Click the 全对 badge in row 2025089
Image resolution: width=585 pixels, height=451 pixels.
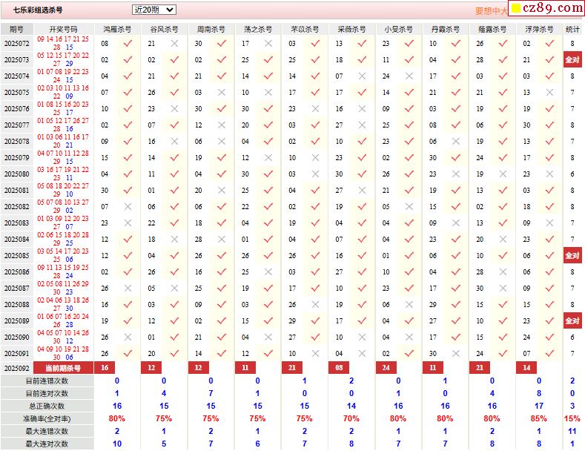(x=572, y=320)
